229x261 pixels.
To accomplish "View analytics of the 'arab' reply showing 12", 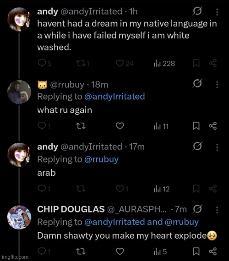I will [162, 189].
